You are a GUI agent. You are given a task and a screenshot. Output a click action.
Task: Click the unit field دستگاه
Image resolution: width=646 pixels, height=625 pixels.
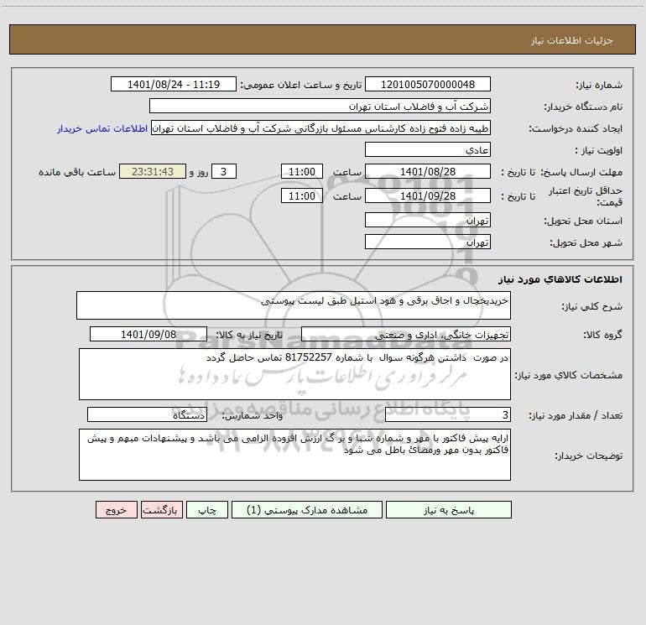[x=147, y=414]
